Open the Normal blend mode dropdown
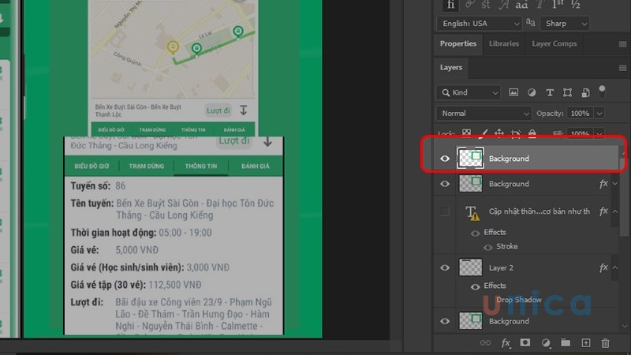 tap(484, 114)
